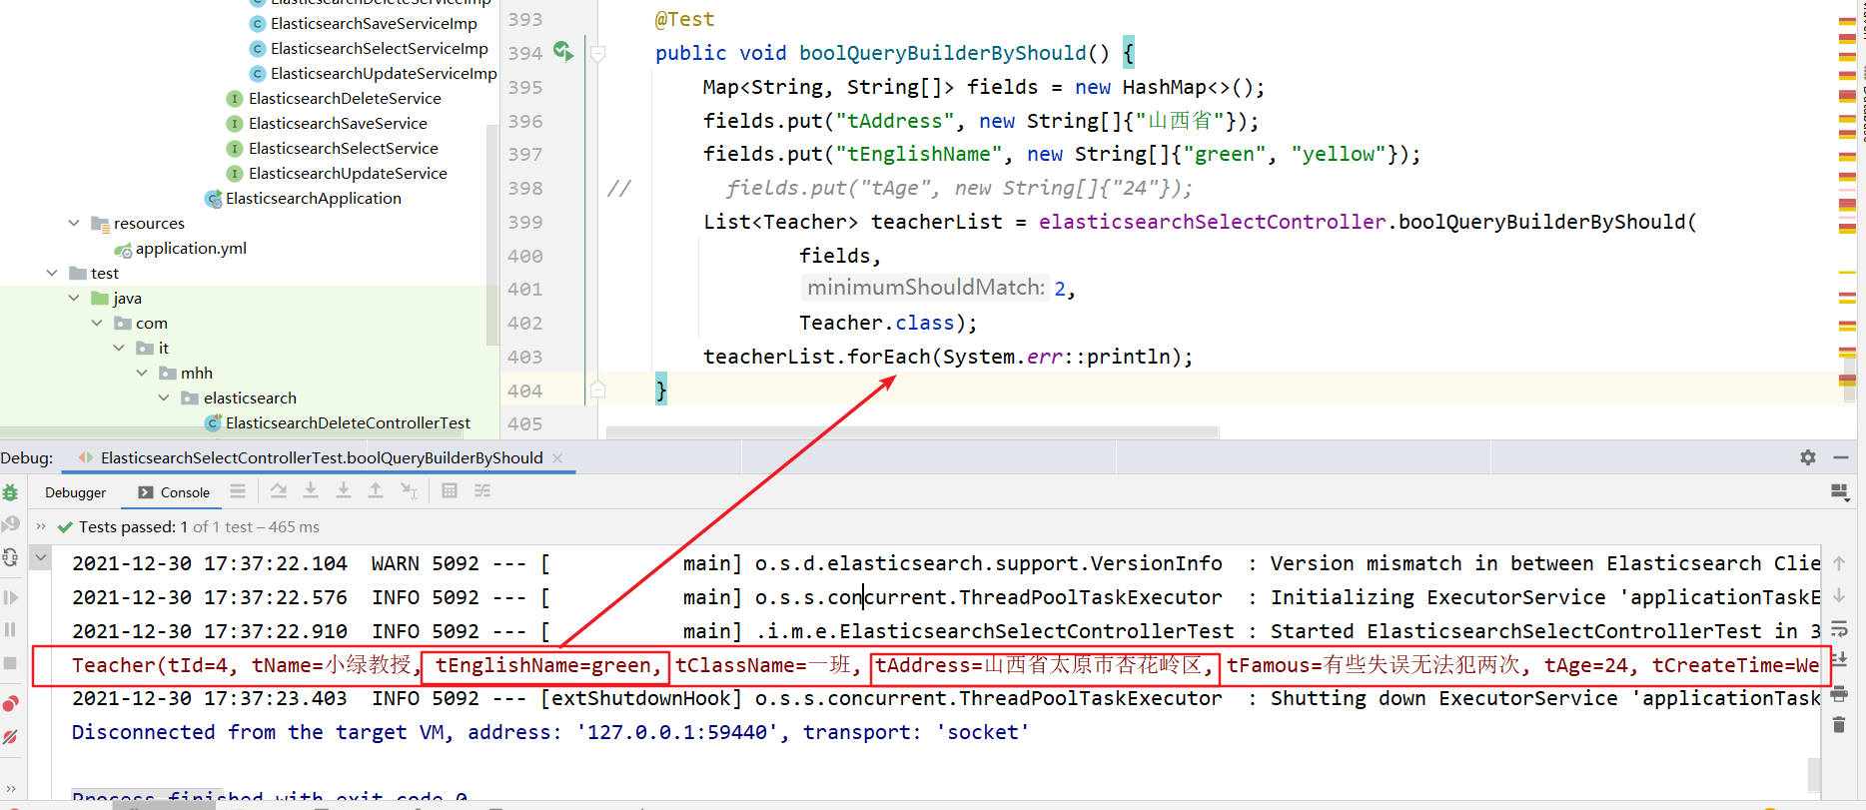Viewport: 1866px width, 810px height.
Task: Click the Run to Cursor icon
Action: click(409, 490)
